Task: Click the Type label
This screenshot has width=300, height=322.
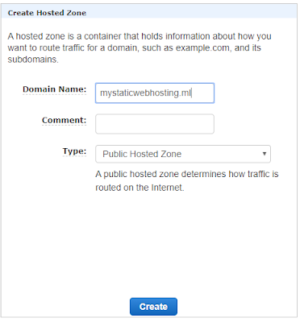Action: (74, 151)
